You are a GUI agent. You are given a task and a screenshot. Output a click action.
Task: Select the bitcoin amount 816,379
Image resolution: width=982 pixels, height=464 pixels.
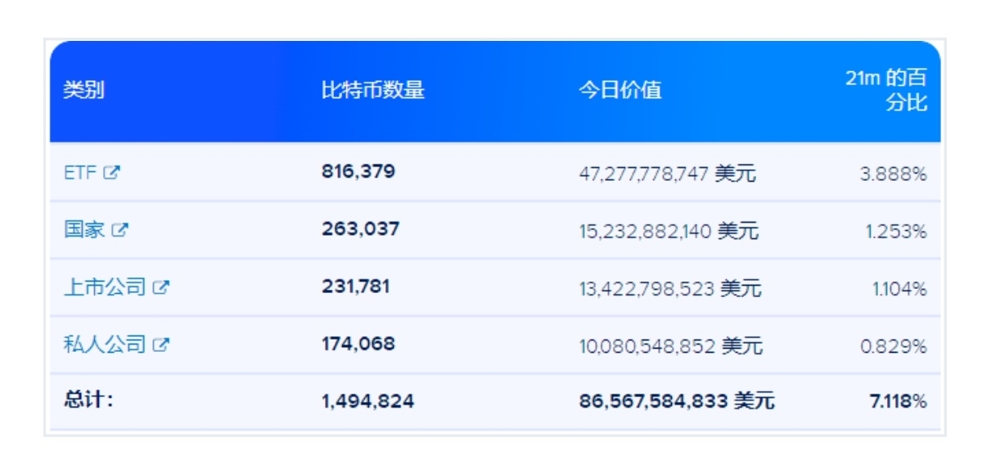pyautogui.click(x=358, y=172)
